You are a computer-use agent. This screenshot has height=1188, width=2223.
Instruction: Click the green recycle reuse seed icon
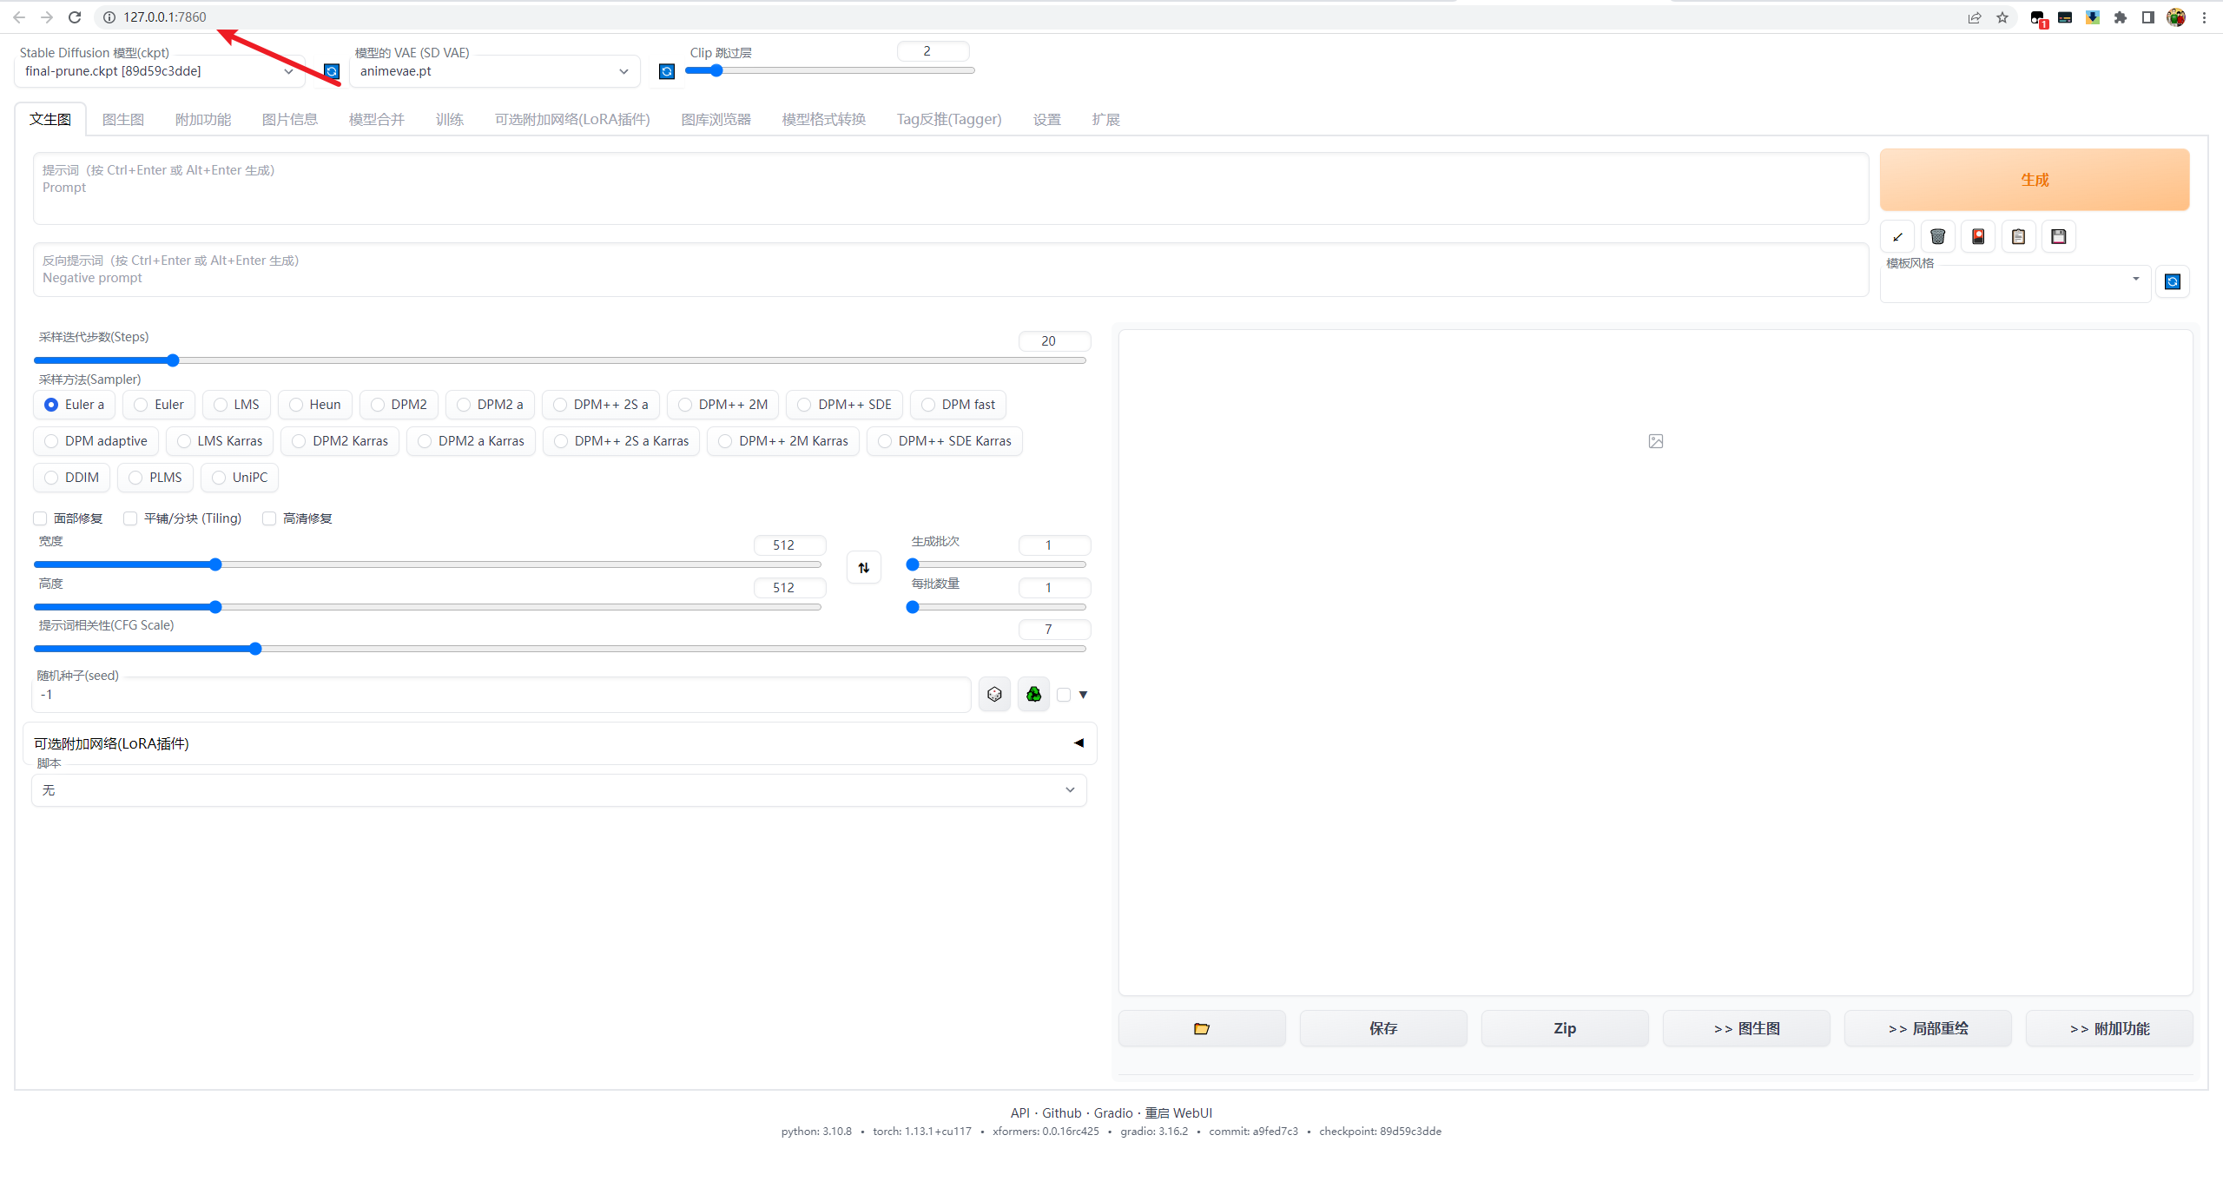coord(1033,695)
